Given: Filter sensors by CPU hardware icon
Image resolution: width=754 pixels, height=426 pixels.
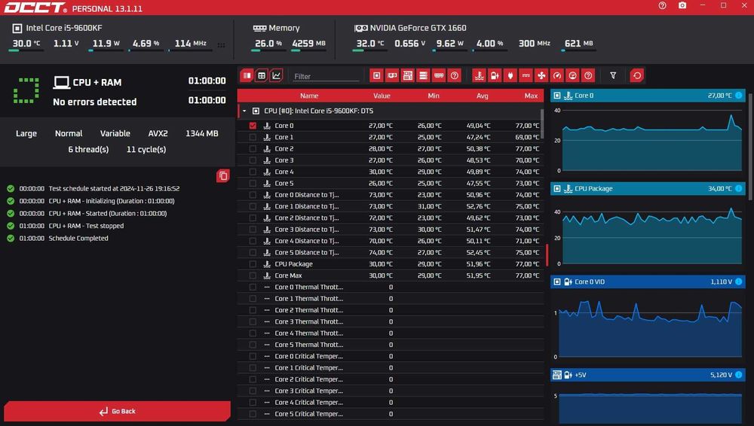Looking at the screenshot, I should [x=376, y=75].
